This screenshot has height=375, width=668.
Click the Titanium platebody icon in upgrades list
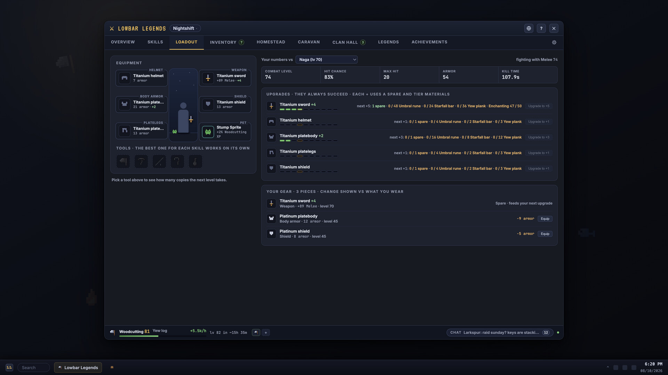[x=271, y=137]
